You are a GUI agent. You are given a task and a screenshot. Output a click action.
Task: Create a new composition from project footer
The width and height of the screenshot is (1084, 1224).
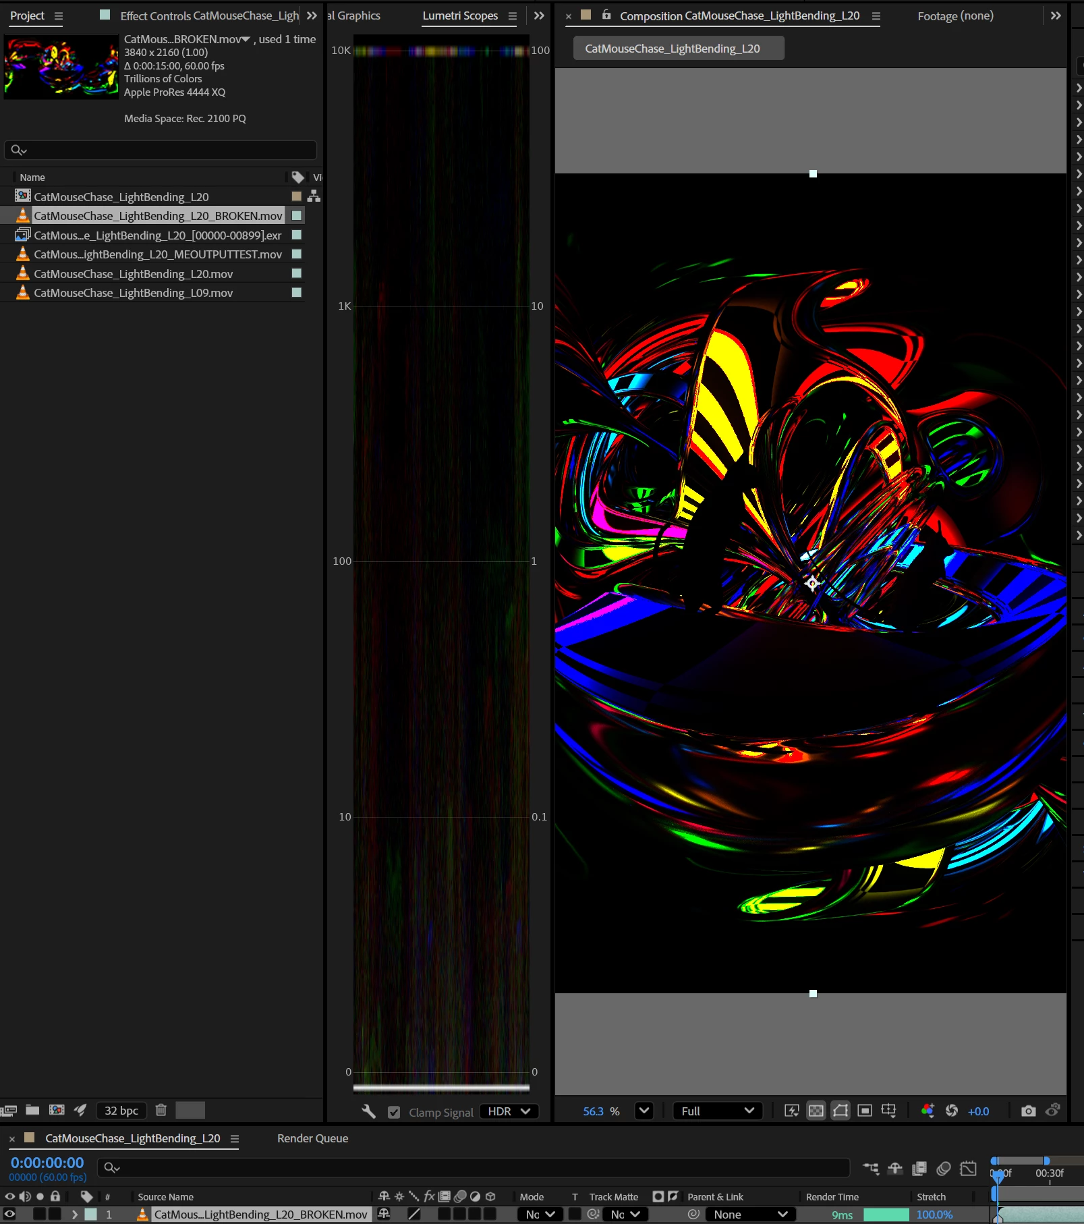57,1110
